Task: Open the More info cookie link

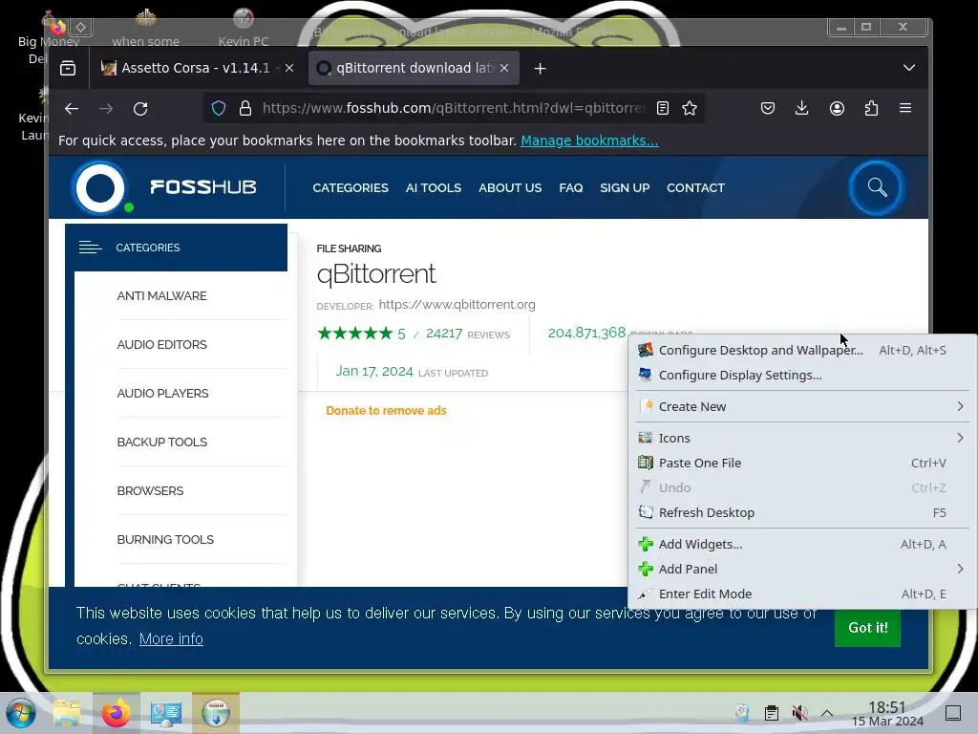Action: (x=171, y=639)
